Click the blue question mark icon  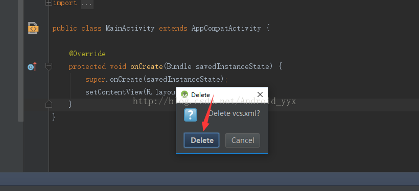click(x=191, y=115)
